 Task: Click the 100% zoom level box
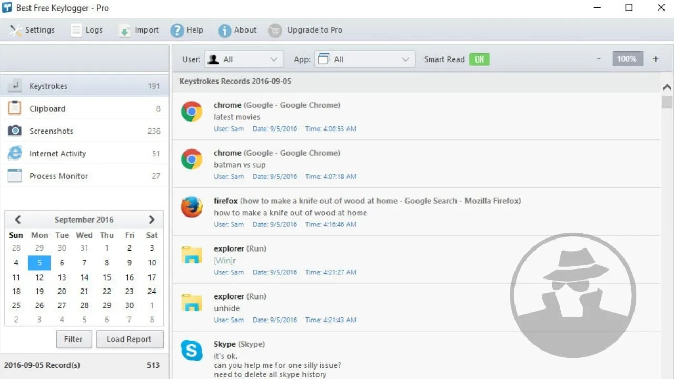628,59
